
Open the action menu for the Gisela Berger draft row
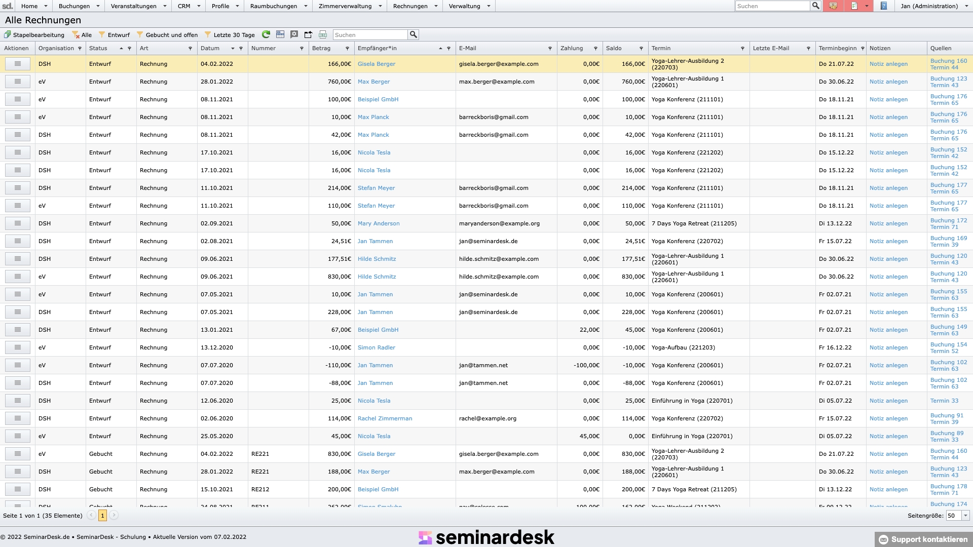pyautogui.click(x=18, y=64)
